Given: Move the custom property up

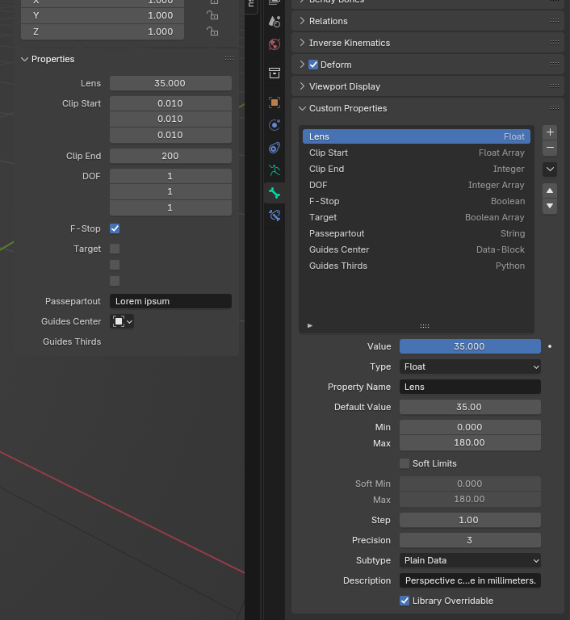Looking at the screenshot, I should 550,191.
